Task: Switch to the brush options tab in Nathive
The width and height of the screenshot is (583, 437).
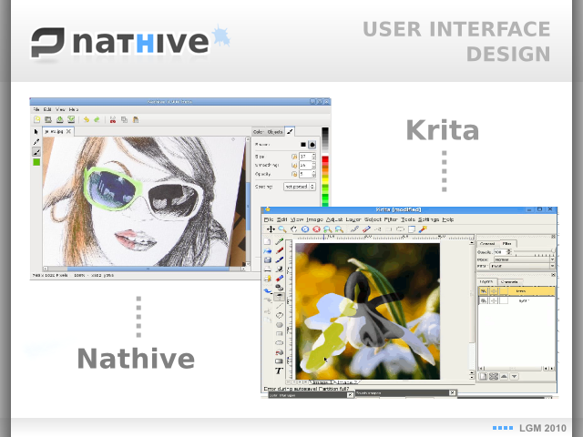Action: click(x=290, y=131)
